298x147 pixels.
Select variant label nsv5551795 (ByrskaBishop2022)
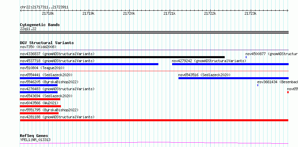[x=49, y=110]
